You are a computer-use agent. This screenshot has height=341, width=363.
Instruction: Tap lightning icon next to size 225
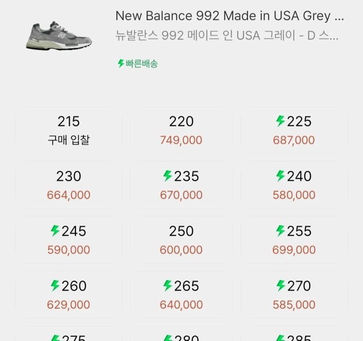[x=280, y=121]
